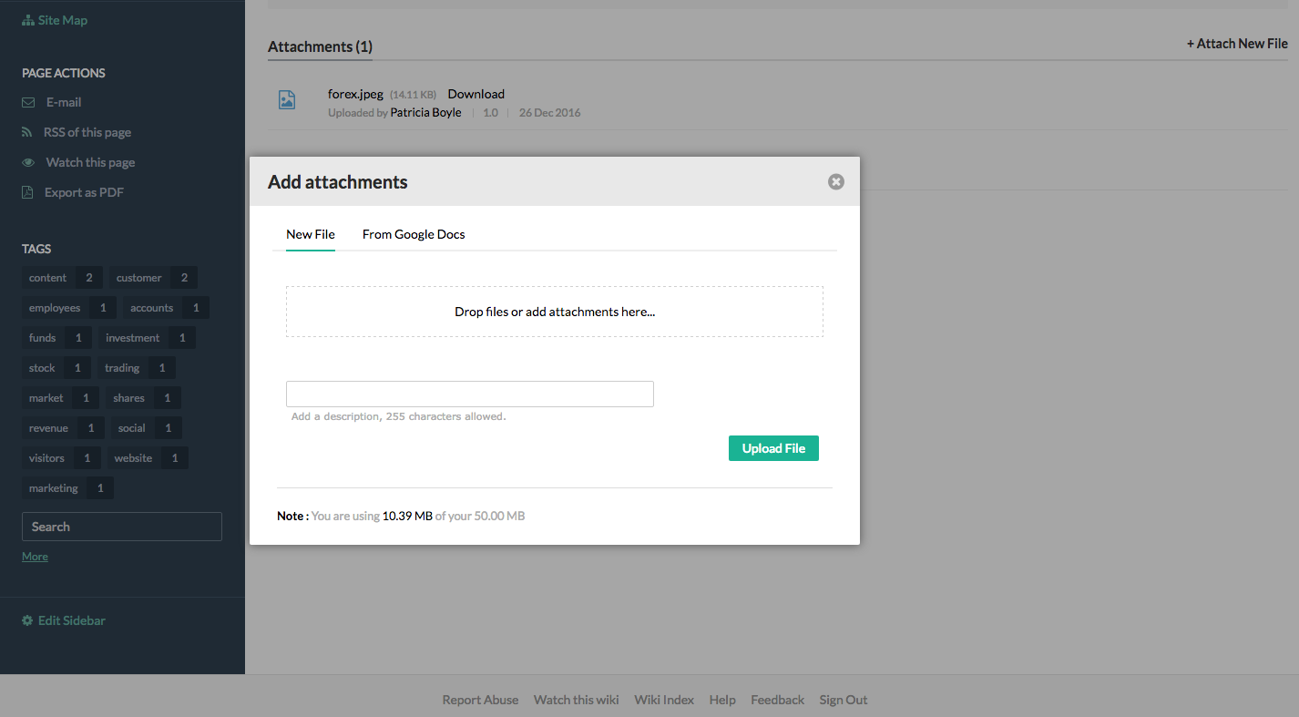
Task: Click the Site Map tree icon
Action: (x=28, y=20)
